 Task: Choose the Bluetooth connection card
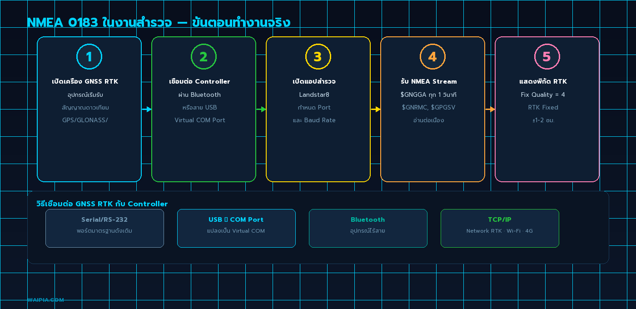click(368, 228)
